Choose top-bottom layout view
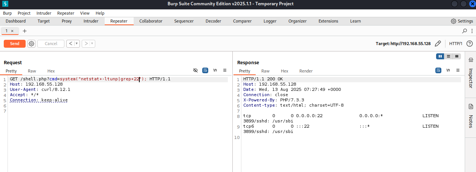This screenshot has height=172, width=476. pyautogui.click(x=449, y=56)
